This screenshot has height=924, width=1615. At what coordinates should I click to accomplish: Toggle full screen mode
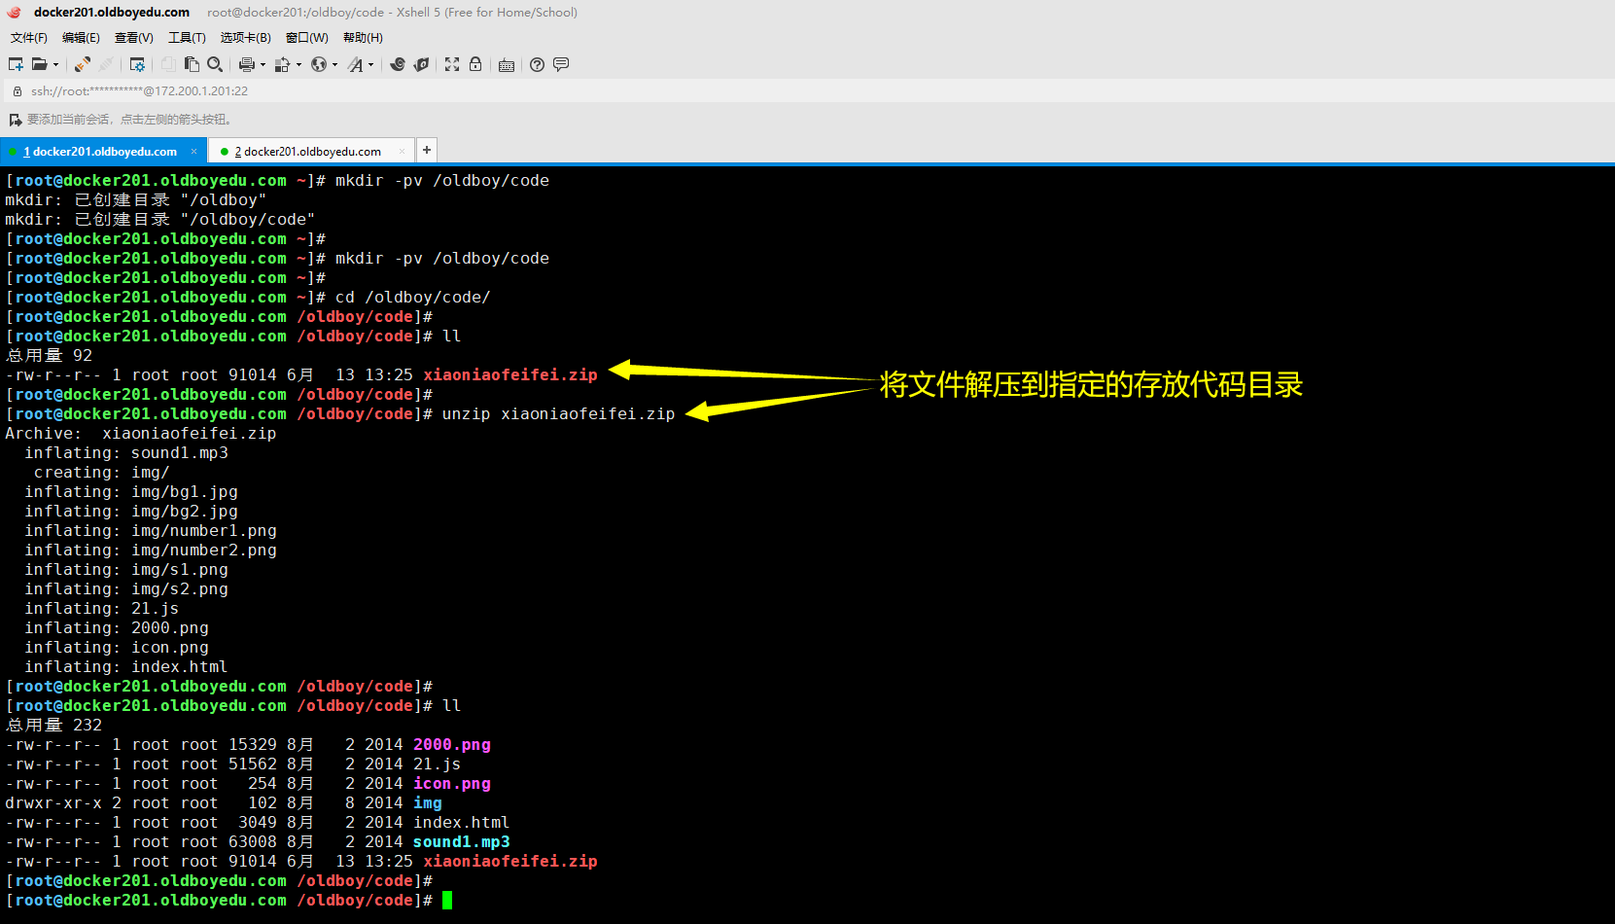click(452, 64)
